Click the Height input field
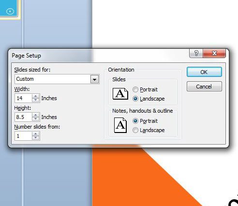Screen dimensions: 238x206 23,117
